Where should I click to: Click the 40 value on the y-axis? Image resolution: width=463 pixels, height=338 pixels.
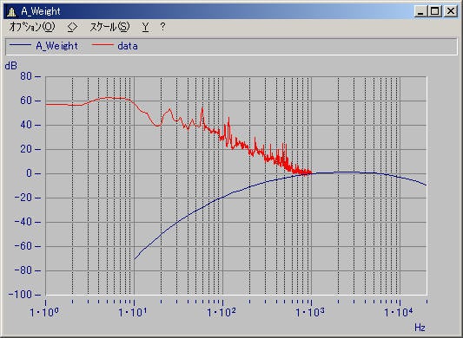click(x=26, y=125)
